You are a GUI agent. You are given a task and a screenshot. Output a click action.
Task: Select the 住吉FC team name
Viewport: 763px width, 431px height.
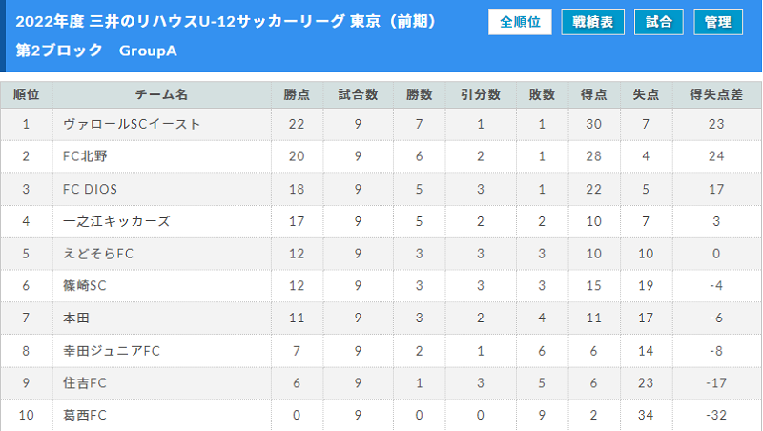tap(84, 382)
